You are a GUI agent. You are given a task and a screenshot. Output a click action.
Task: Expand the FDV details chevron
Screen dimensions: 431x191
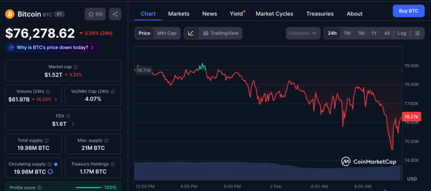click(x=73, y=124)
